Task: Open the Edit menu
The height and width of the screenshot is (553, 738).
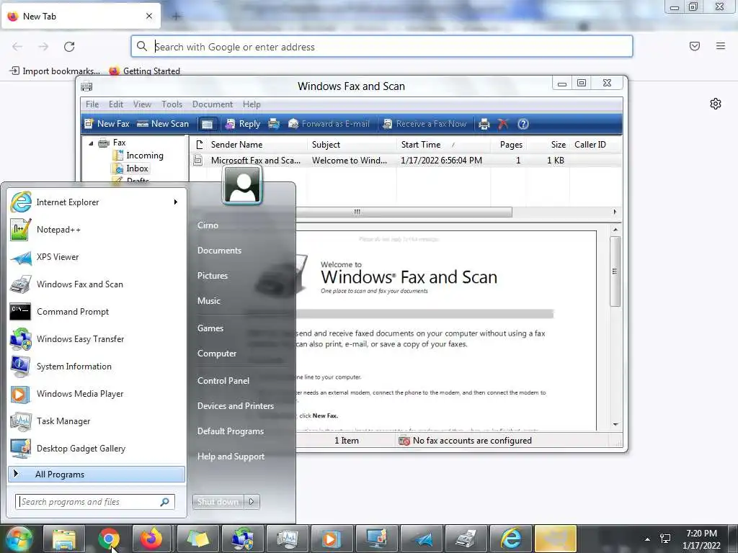Action: pyautogui.click(x=116, y=104)
